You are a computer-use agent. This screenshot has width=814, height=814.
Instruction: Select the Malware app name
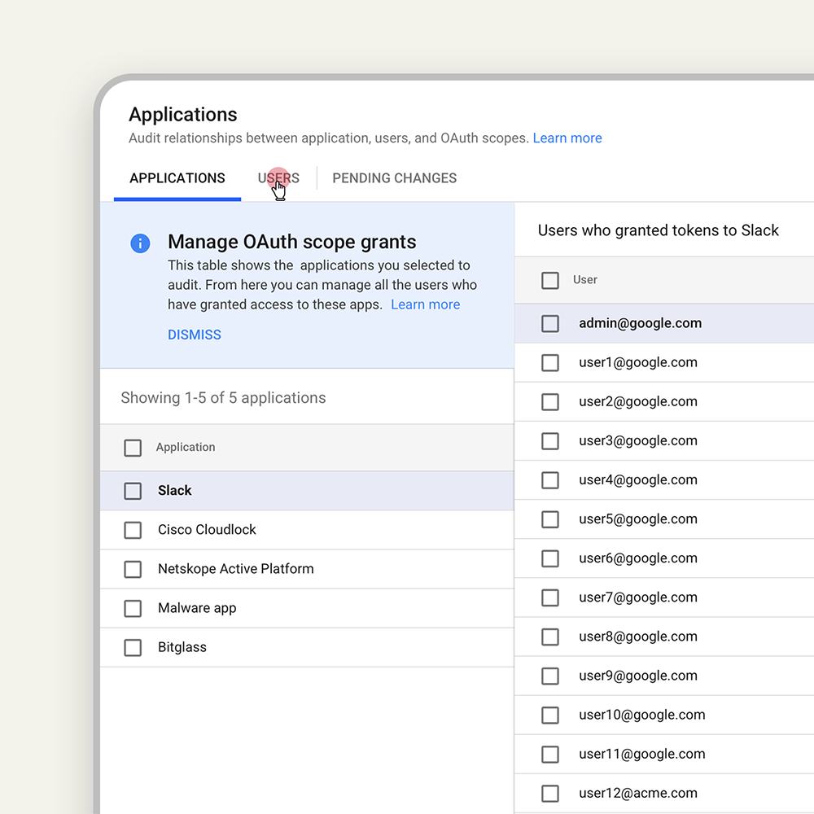point(197,608)
